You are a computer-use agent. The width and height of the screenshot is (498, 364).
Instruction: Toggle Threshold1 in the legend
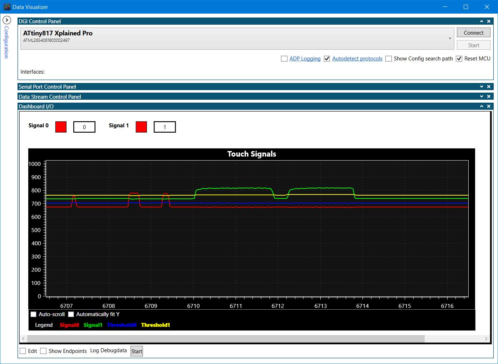(x=156, y=325)
